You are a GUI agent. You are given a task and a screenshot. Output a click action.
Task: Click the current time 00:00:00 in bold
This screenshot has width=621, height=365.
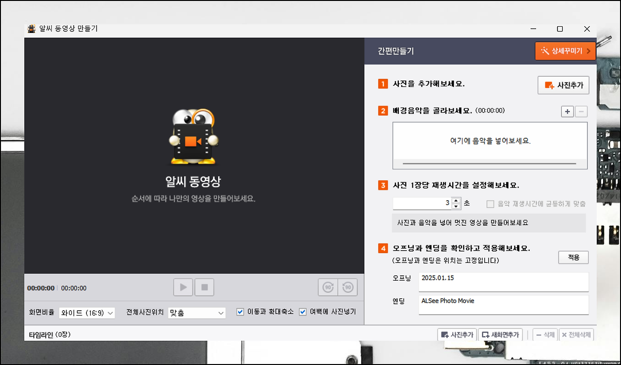(41, 288)
